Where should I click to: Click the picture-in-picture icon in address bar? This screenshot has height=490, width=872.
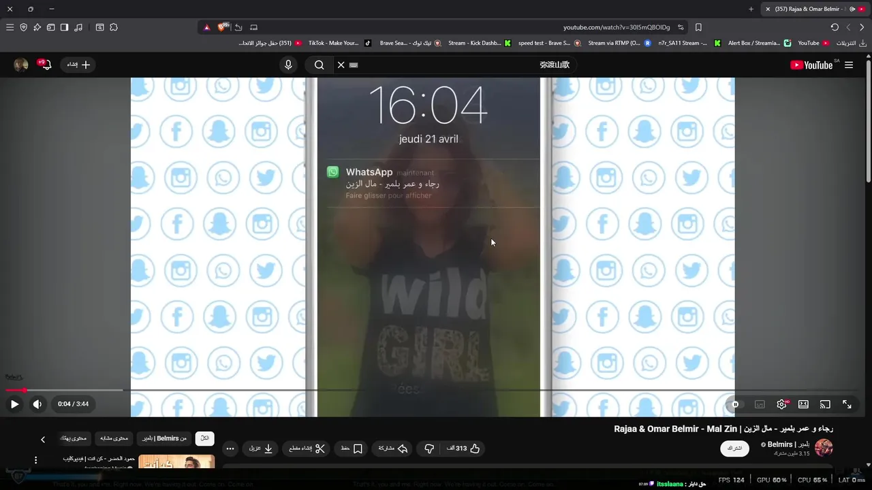[253, 27]
